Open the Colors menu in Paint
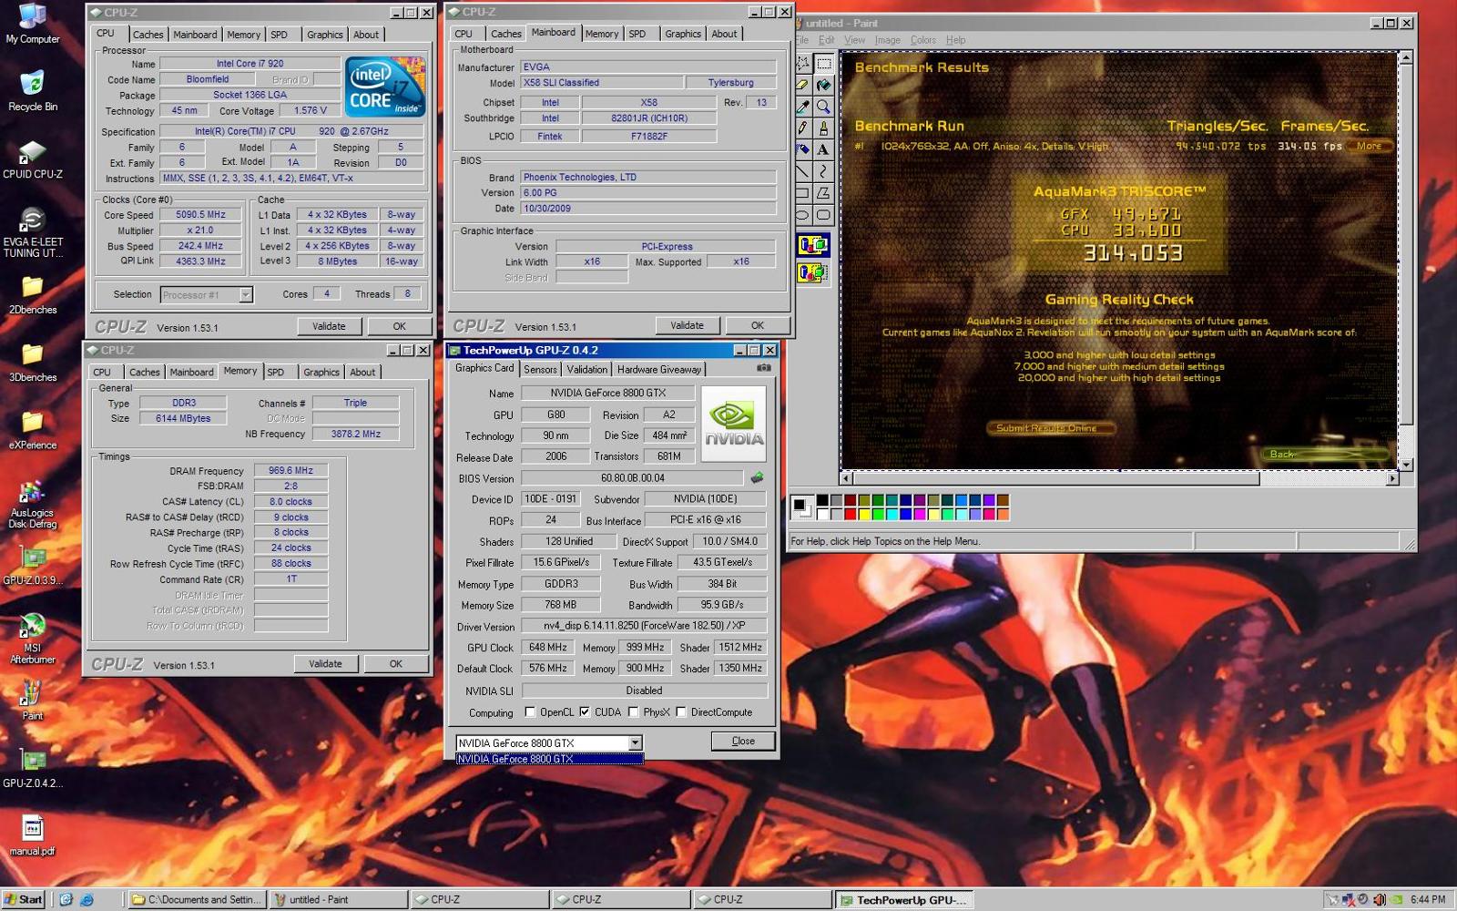1457x911 pixels. tap(922, 40)
